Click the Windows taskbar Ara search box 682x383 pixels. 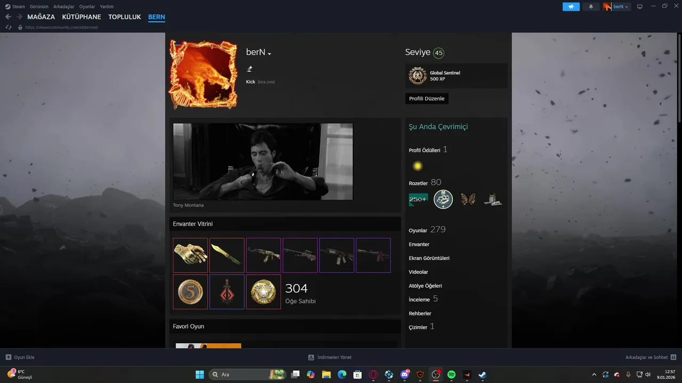[248, 374]
